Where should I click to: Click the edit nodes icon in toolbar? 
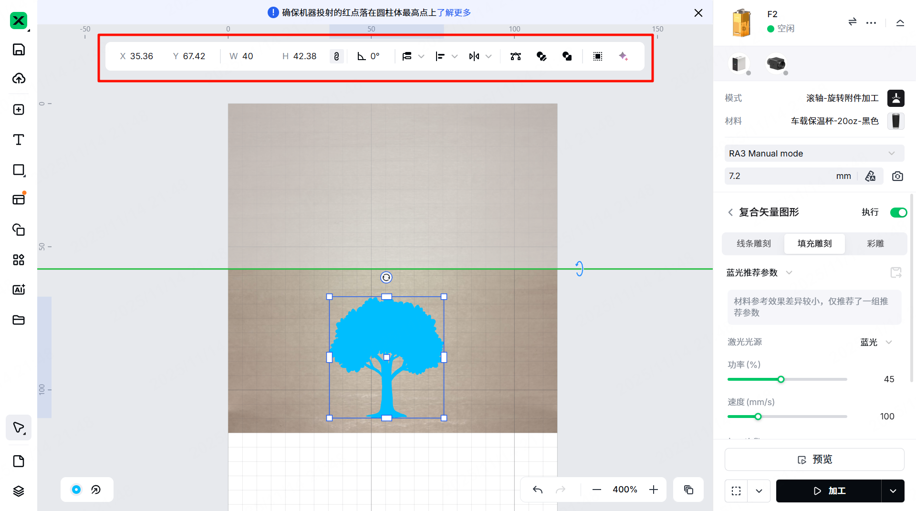click(515, 56)
